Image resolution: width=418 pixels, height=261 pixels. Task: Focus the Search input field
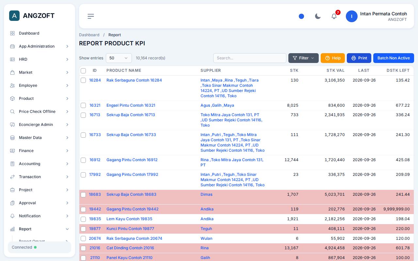coord(250,58)
